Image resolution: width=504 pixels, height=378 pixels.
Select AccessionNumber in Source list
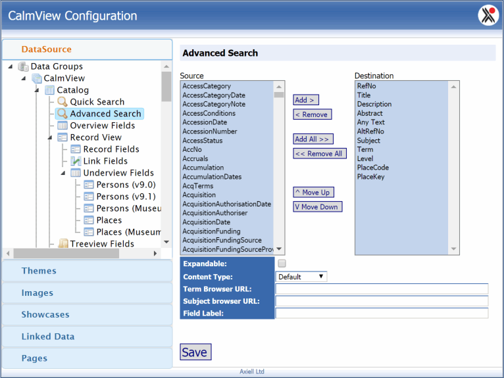(210, 131)
